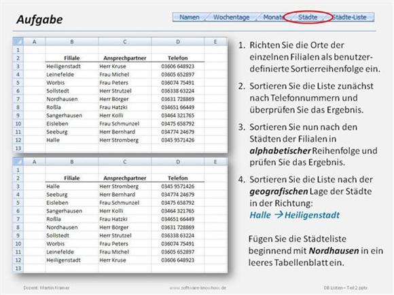Viewport: 394px width, 295px height.
Task: Select the Ansprechpartner header in the upper table
Action: (x=125, y=58)
